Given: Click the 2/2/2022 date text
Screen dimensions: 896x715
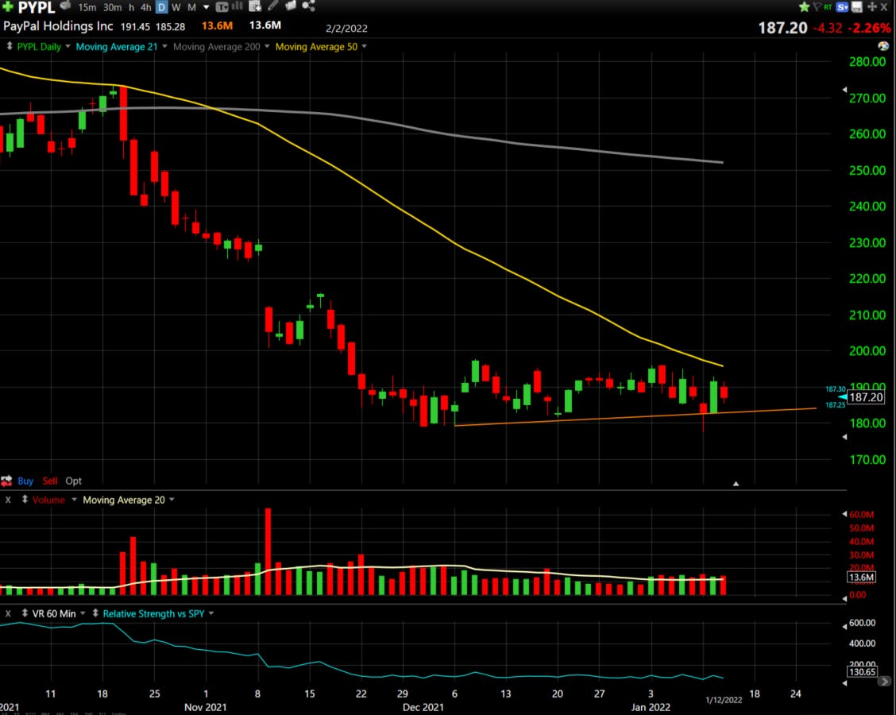Looking at the screenshot, I should point(346,29).
